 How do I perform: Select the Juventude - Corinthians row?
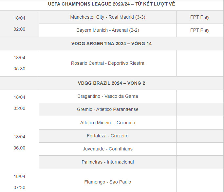pos(108,149)
